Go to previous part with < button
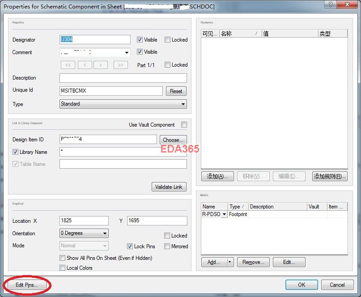 click(85, 65)
